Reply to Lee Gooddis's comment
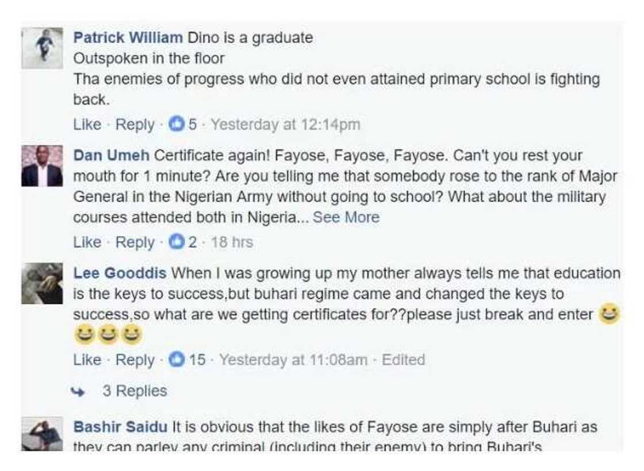Image resolution: width=644 pixels, height=471 pixels. (135, 360)
